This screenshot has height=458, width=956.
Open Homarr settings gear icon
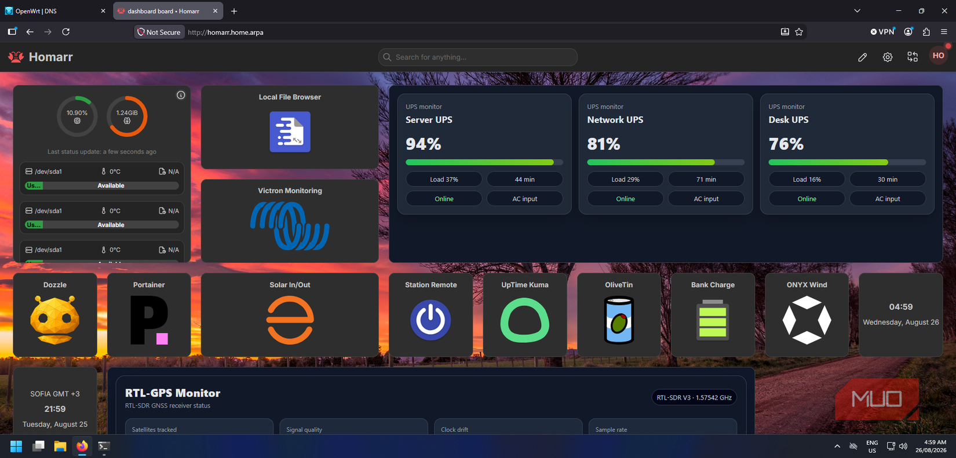(888, 57)
